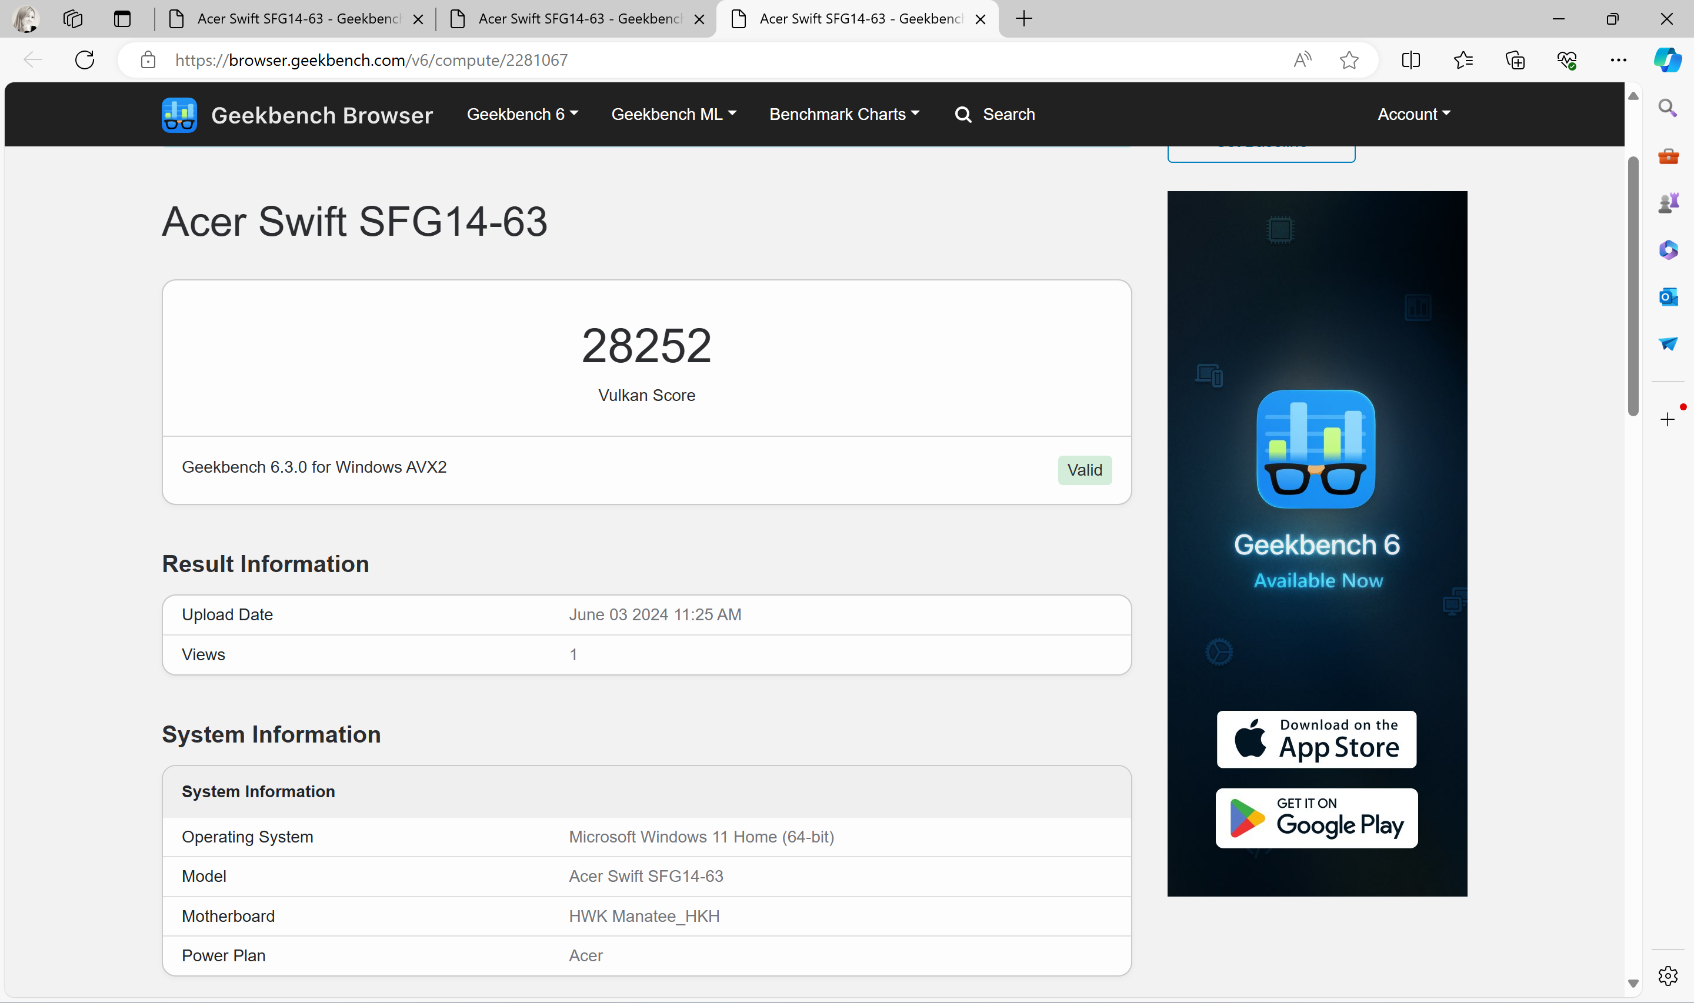Open the Collections icon in the toolbar

pos(1515,60)
